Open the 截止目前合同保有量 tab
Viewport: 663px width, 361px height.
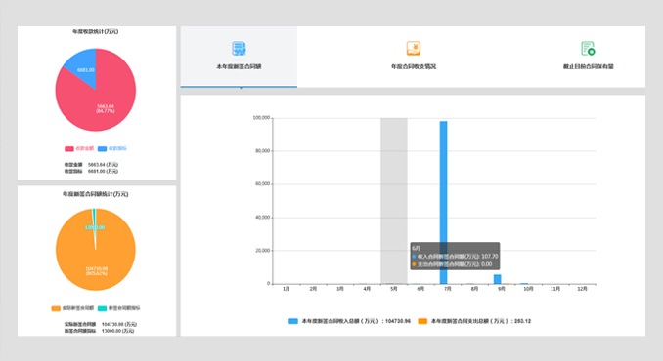588,66
